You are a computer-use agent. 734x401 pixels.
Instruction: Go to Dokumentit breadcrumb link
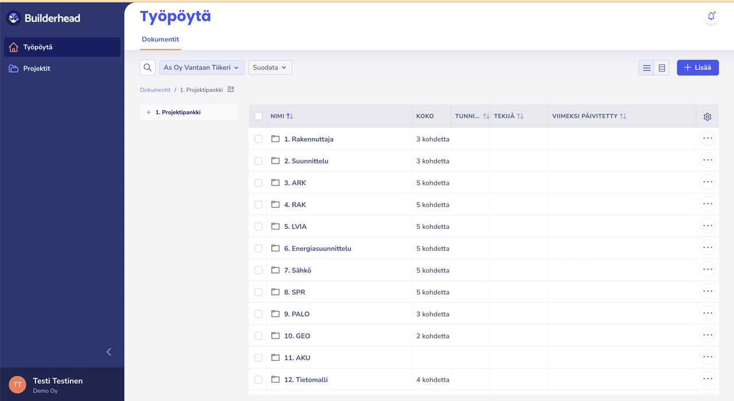pos(155,90)
